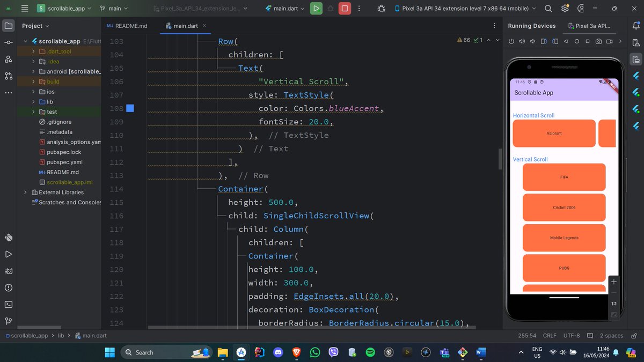Screen dimensions: 644x362
Task: Open the Terminal tool window icon
Action: pyautogui.click(x=8, y=304)
